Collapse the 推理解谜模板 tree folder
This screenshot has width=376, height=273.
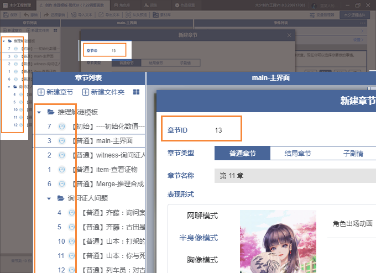(39, 112)
